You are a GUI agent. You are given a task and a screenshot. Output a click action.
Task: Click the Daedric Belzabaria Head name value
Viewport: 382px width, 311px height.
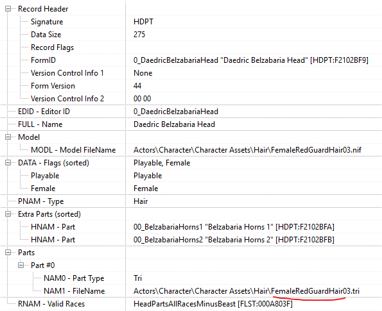[x=174, y=124]
